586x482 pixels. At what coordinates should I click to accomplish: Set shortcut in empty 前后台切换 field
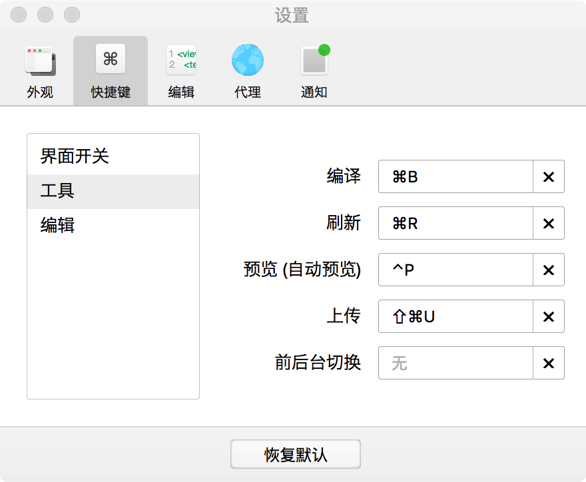pyautogui.click(x=455, y=363)
